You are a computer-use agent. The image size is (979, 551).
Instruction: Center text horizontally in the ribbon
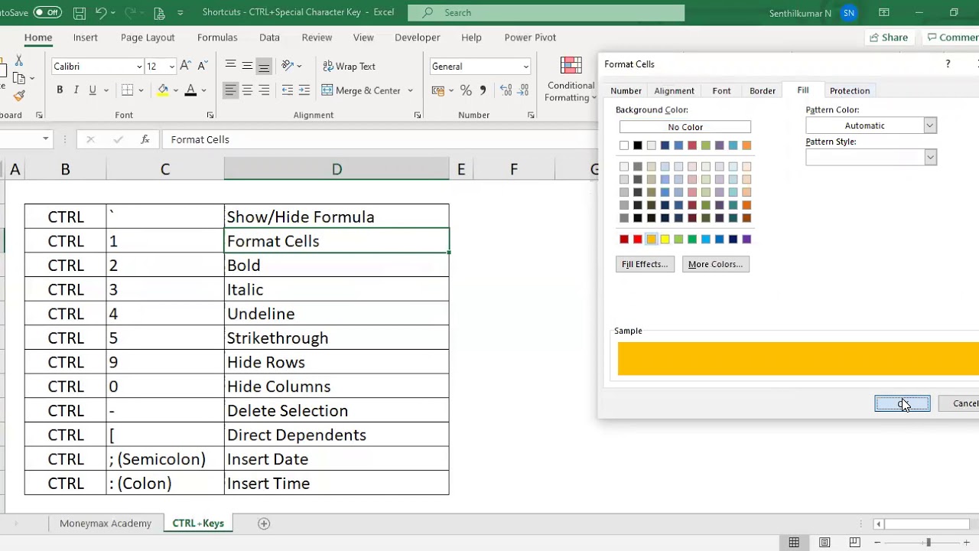[x=247, y=90]
